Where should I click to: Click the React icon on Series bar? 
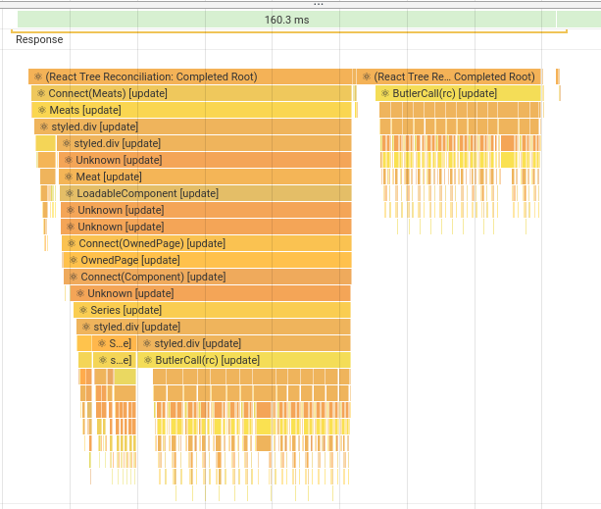click(82, 310)
